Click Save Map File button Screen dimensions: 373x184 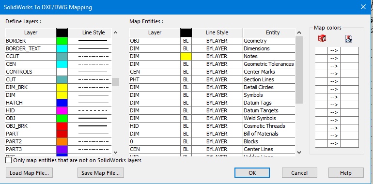point(100,173)
